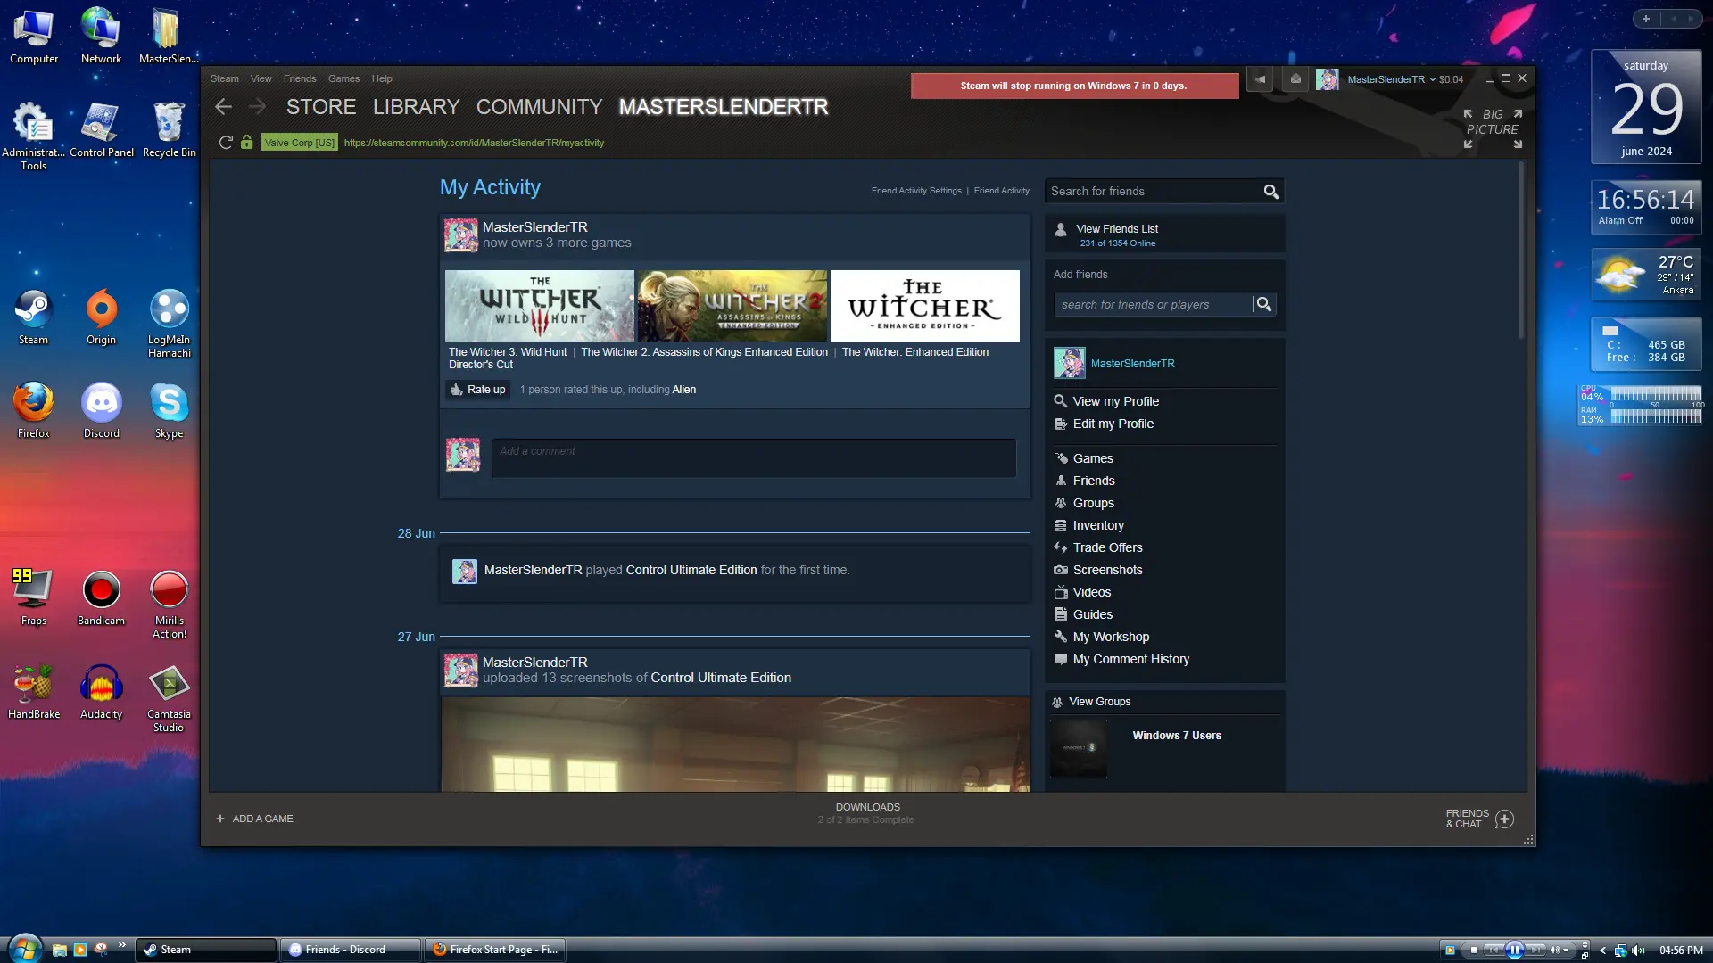Screen dimensions: 1713x963
Task: Open the Friends menu in menu bar
Action: pyautogui.click(x=300, y=78)
